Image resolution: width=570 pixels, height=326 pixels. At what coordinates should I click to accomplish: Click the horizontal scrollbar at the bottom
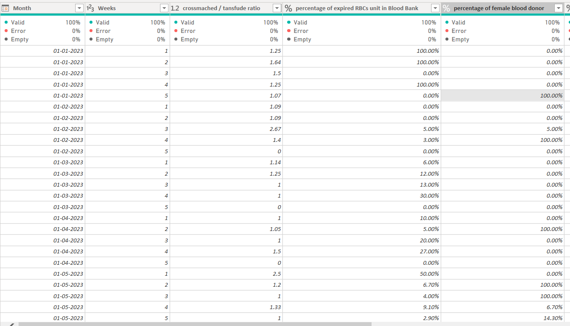point(195,324)
